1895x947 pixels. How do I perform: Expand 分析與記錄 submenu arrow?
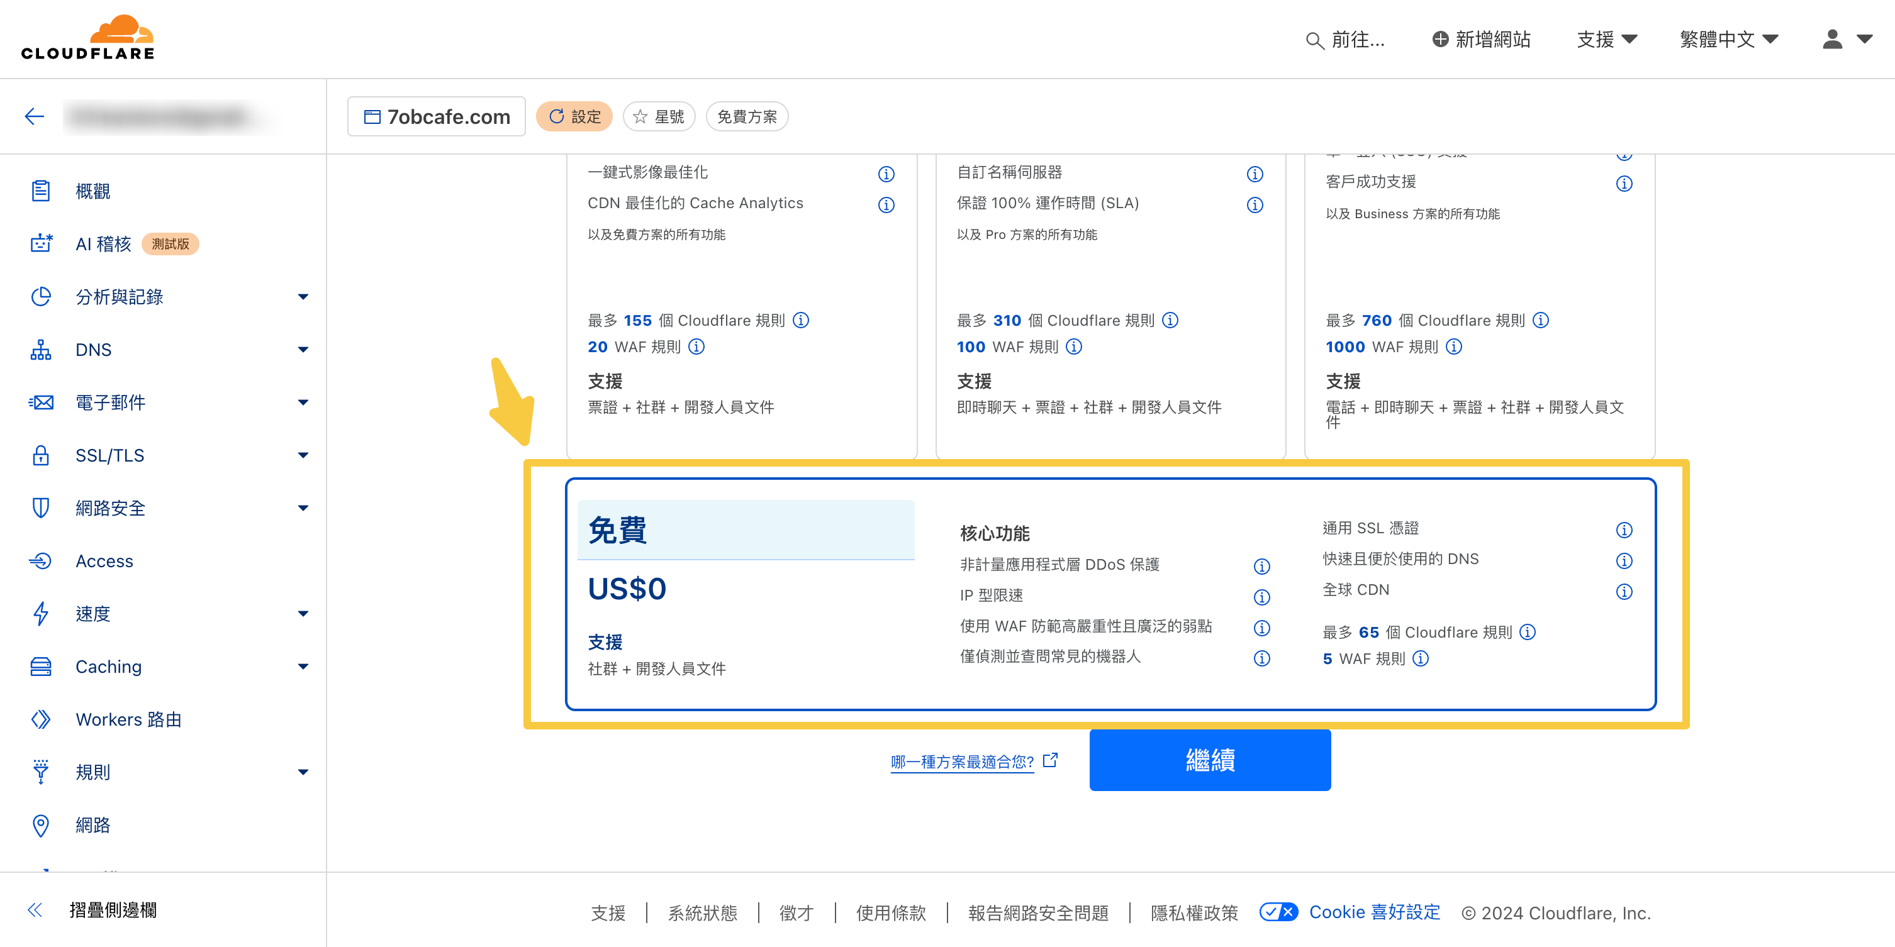(x=303, y=296)
